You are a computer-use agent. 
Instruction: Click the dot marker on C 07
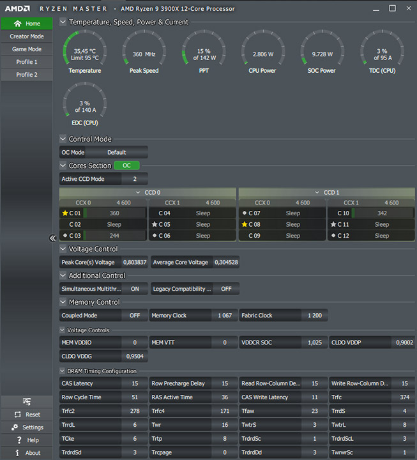245,213
